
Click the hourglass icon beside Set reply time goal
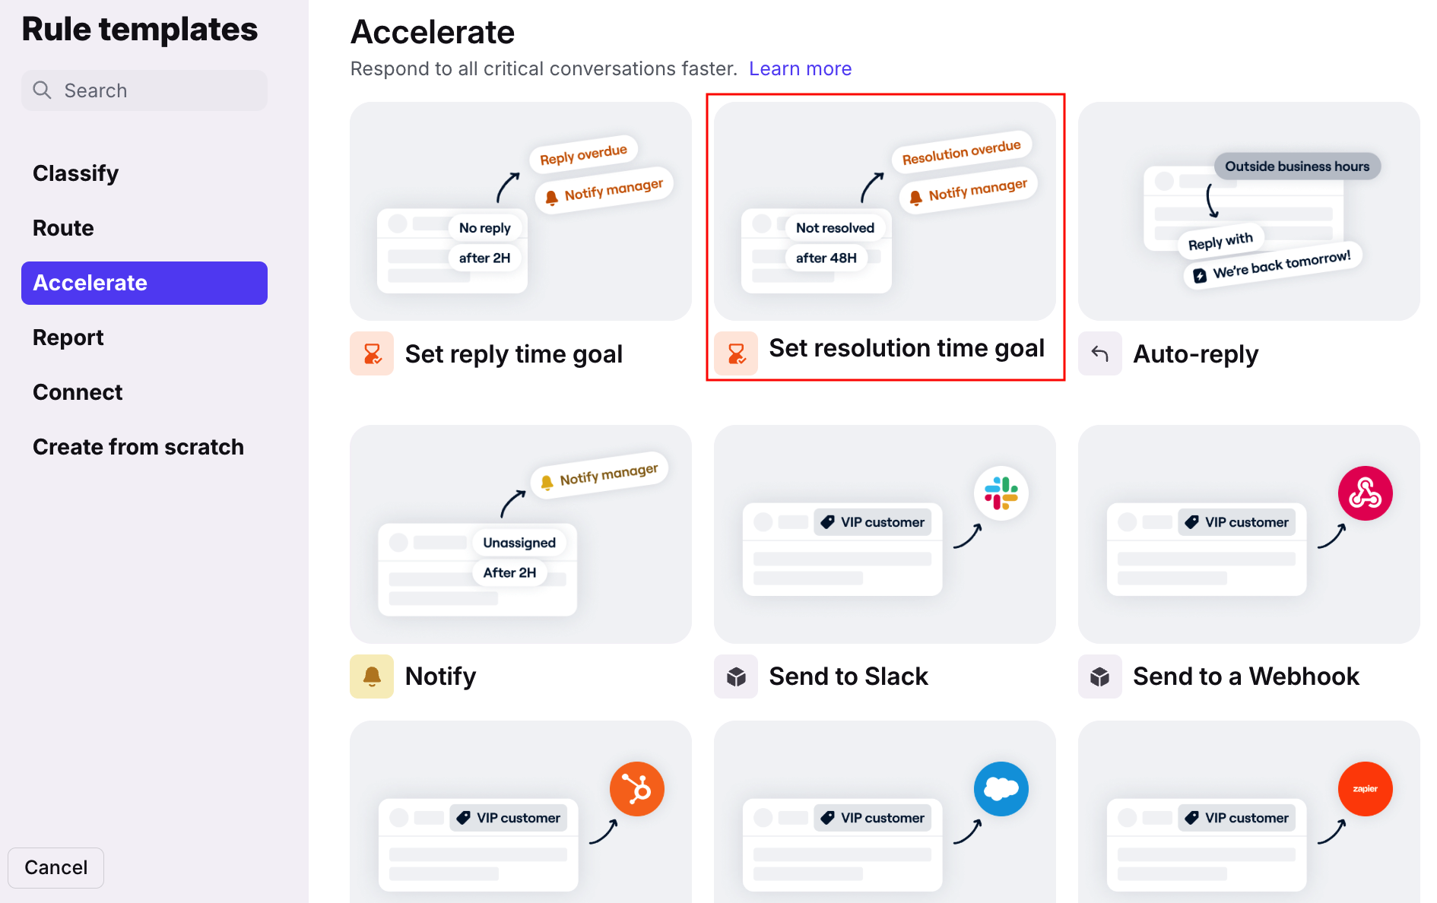(372, 353)
